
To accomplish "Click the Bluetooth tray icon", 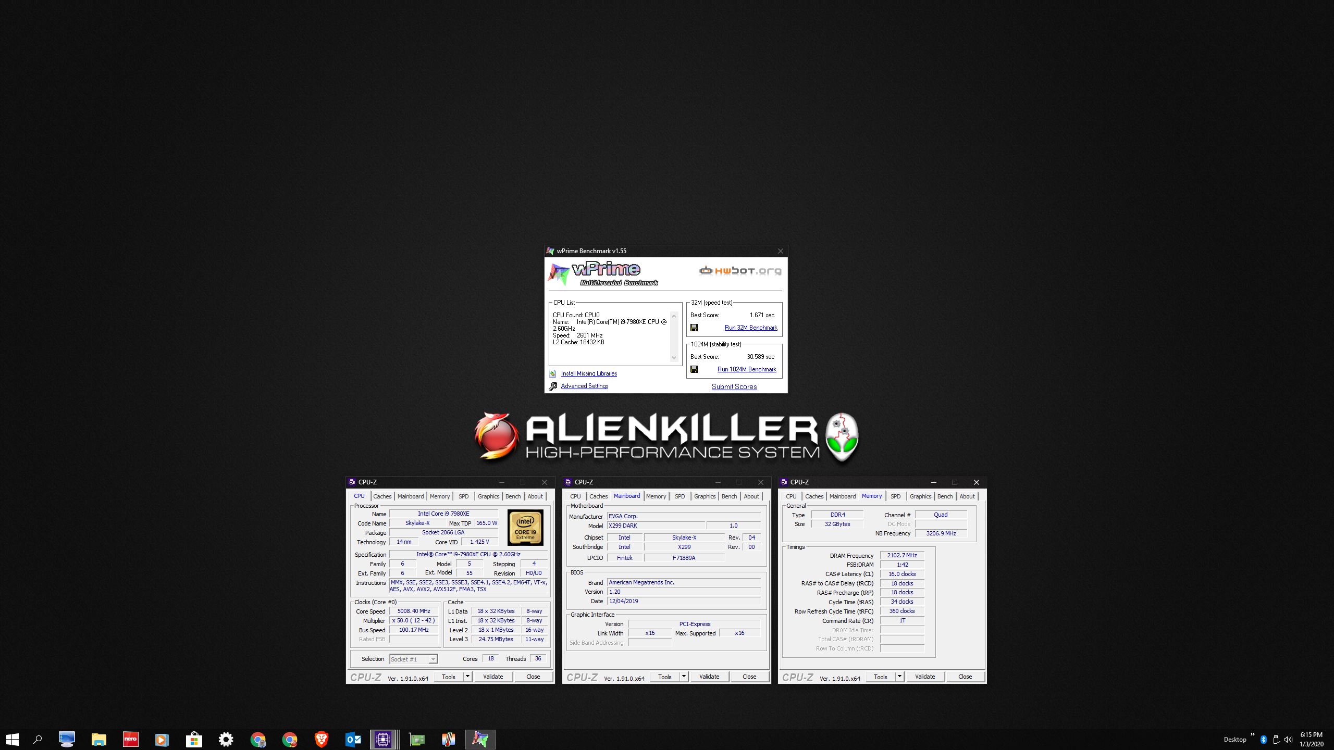I will click(1263, 740).
